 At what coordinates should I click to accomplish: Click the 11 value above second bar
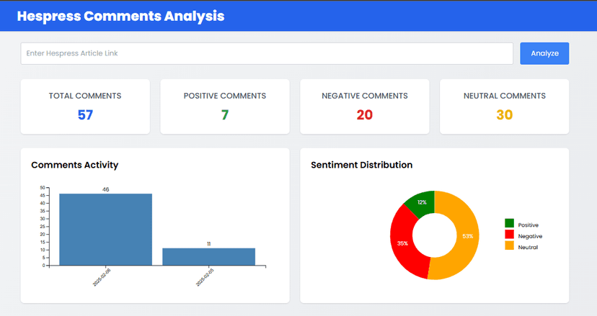tap(208, 244)
